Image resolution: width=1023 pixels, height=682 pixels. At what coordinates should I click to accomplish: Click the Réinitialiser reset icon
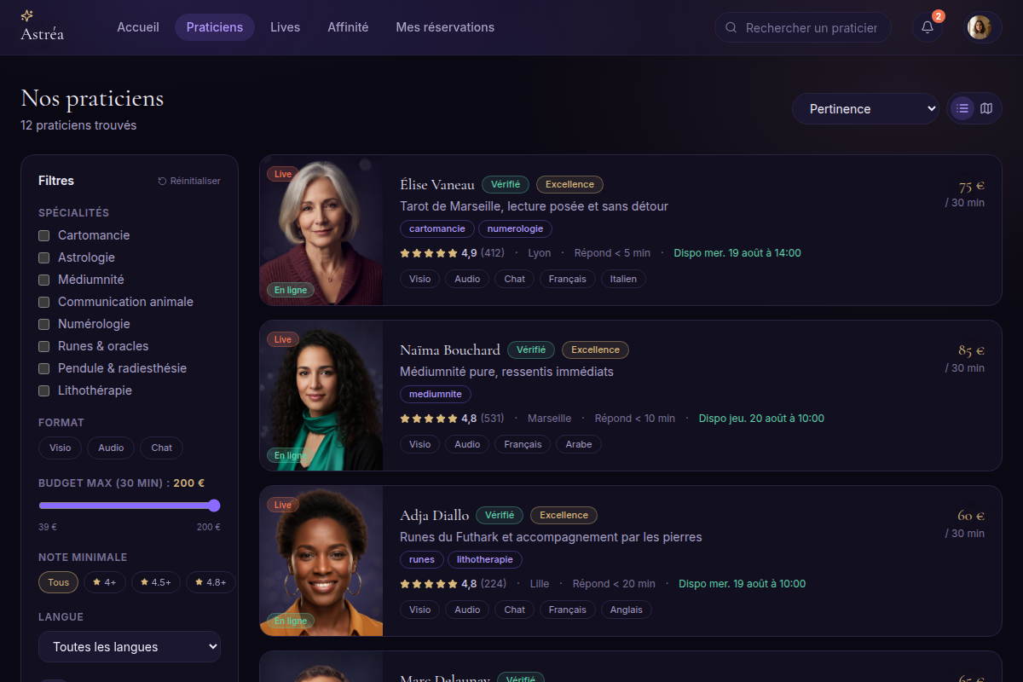(162, 181)
